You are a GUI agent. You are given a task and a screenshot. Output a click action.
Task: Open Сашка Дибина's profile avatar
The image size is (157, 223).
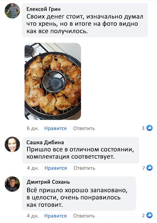click(x=12, y=144)
